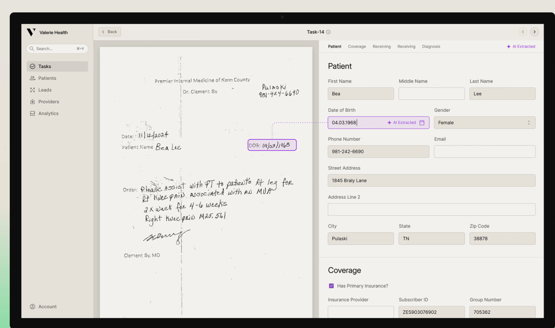
Task: Open Account settings at the bottom
Action: [43, 306]
